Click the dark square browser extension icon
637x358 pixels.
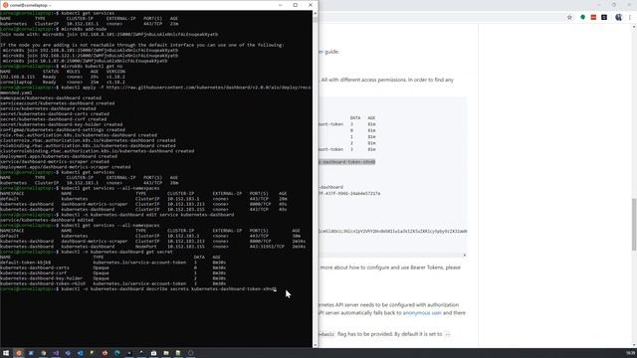[604, 18]
